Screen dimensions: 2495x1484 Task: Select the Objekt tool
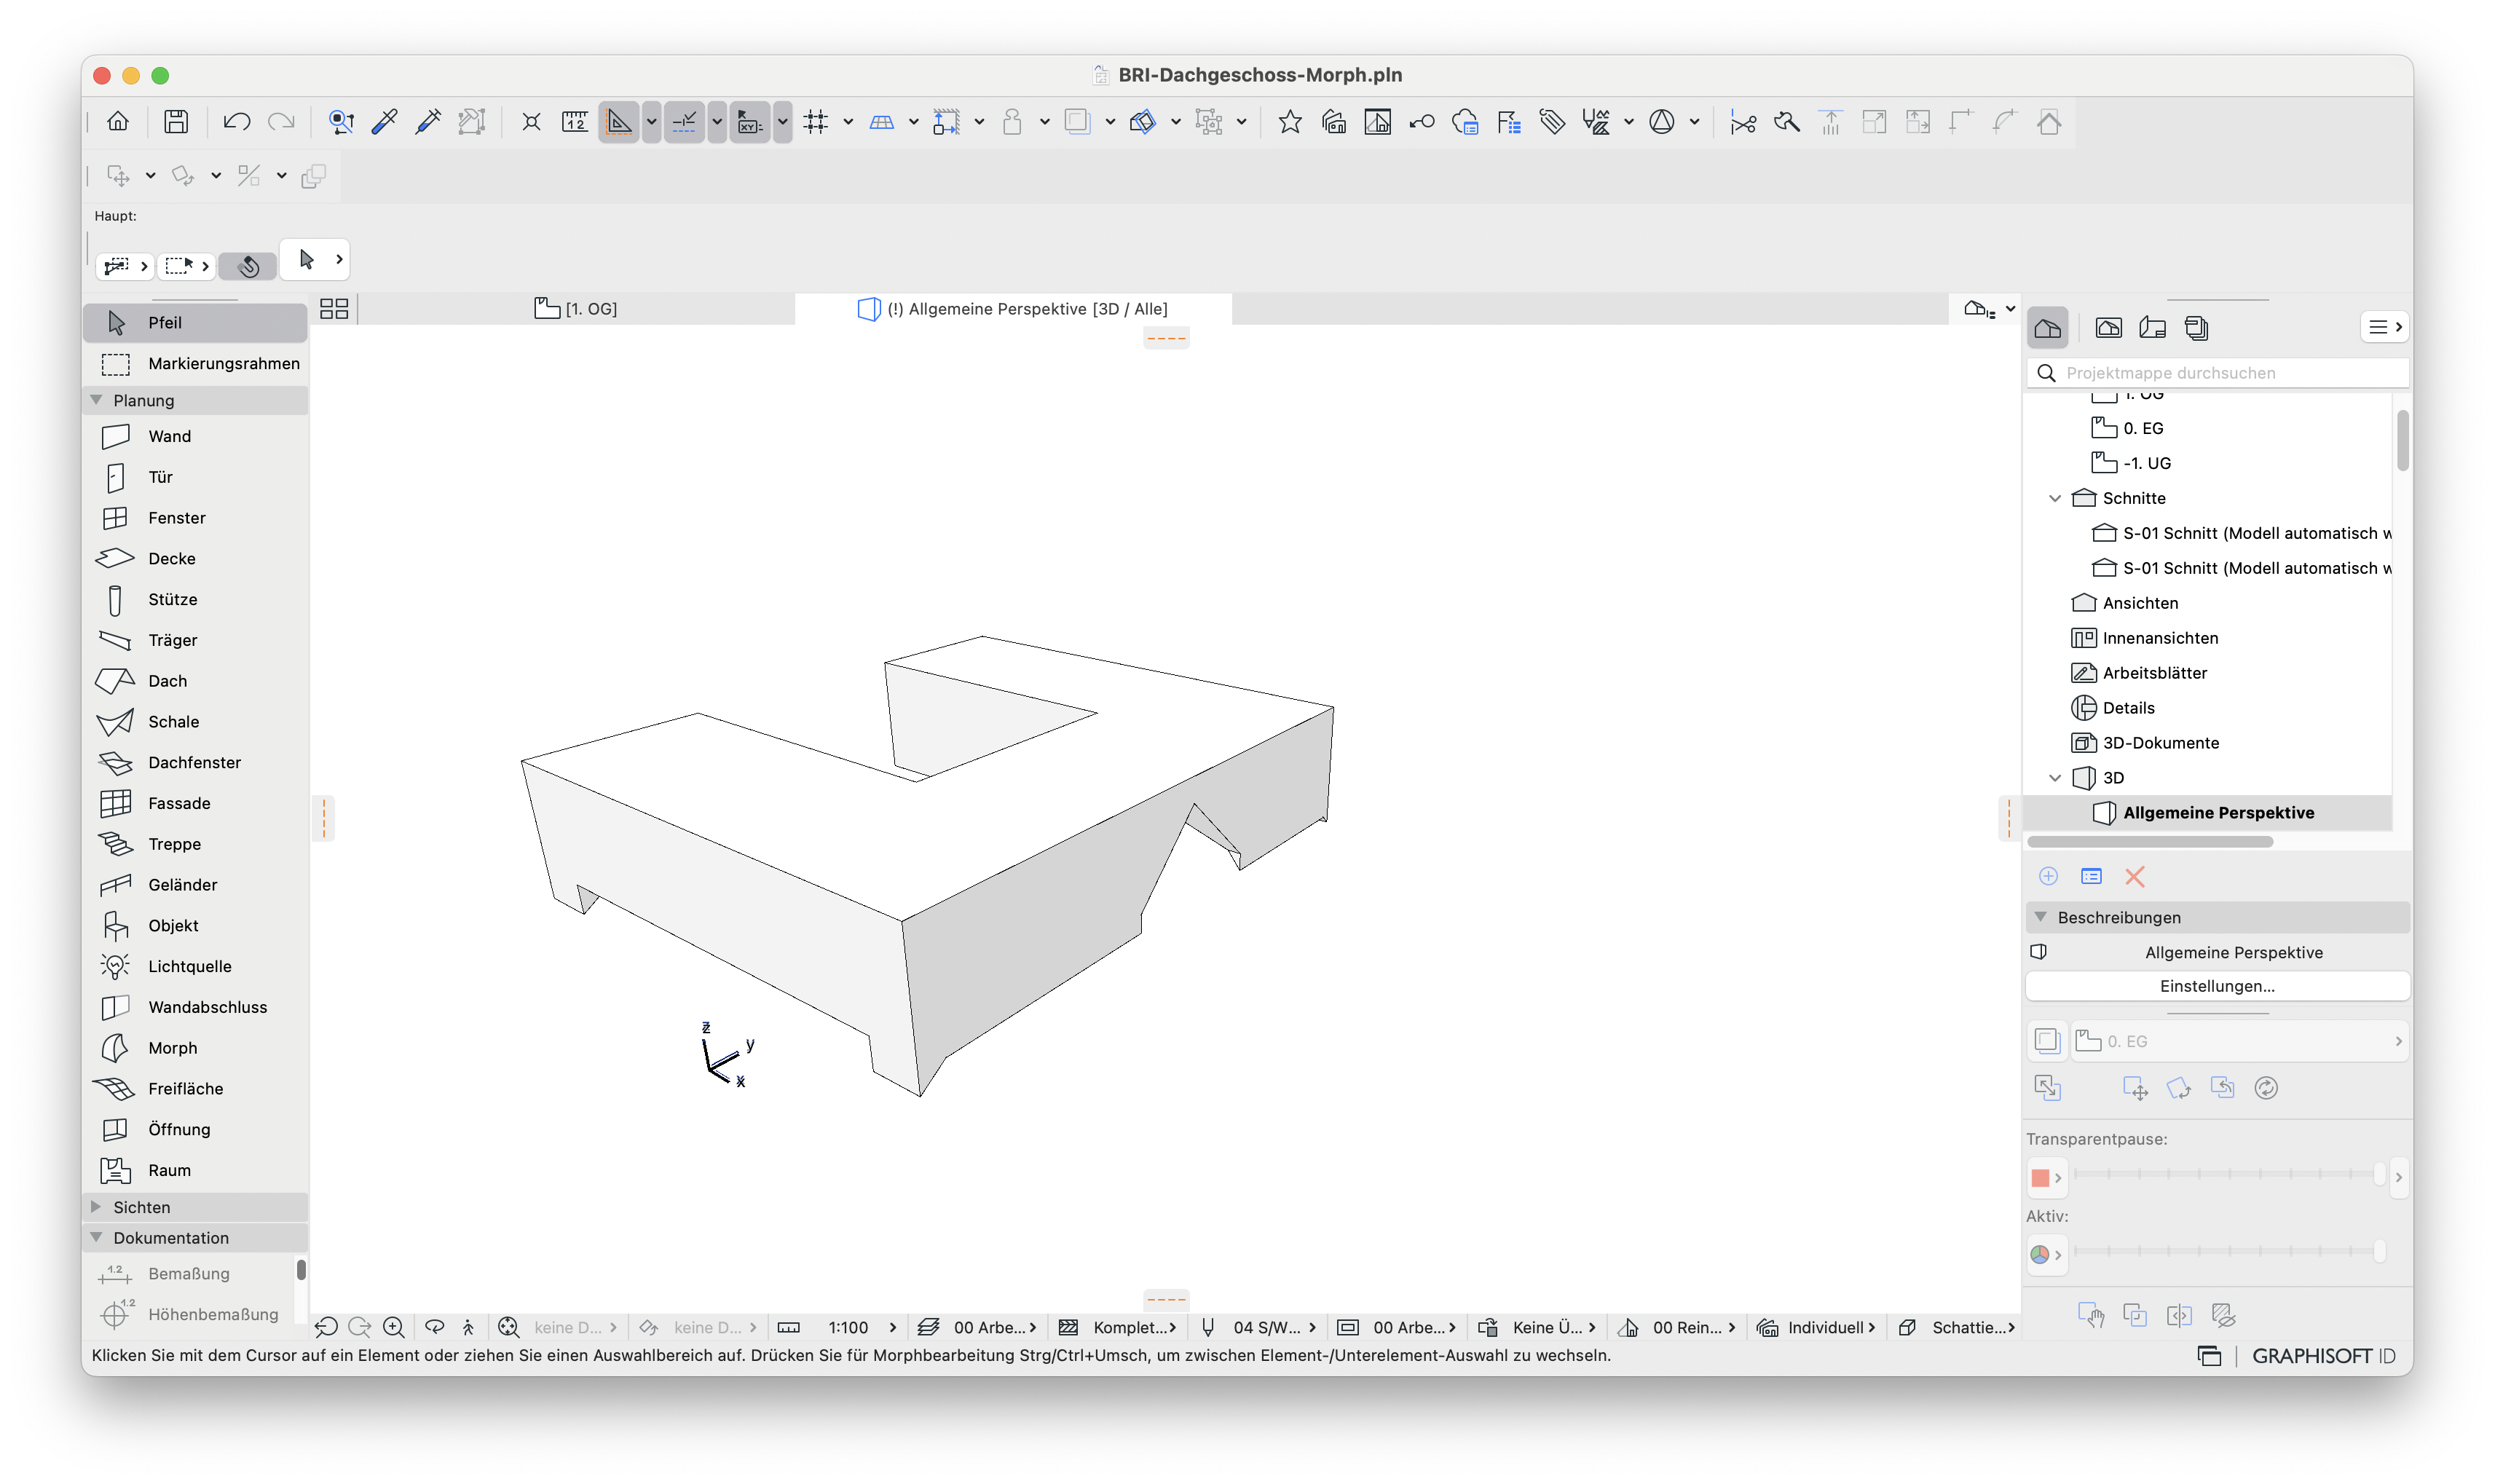click(x=195, y=927)
